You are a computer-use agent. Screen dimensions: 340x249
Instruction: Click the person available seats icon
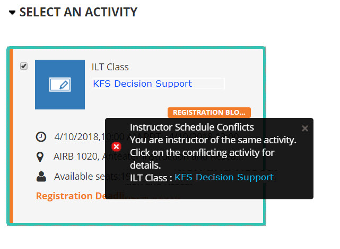(x=41, y=177)
